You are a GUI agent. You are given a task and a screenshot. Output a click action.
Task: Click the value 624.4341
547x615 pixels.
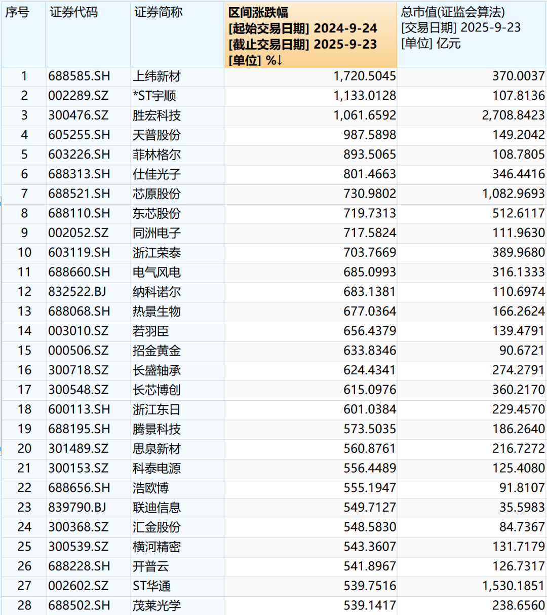click(370, 370)
